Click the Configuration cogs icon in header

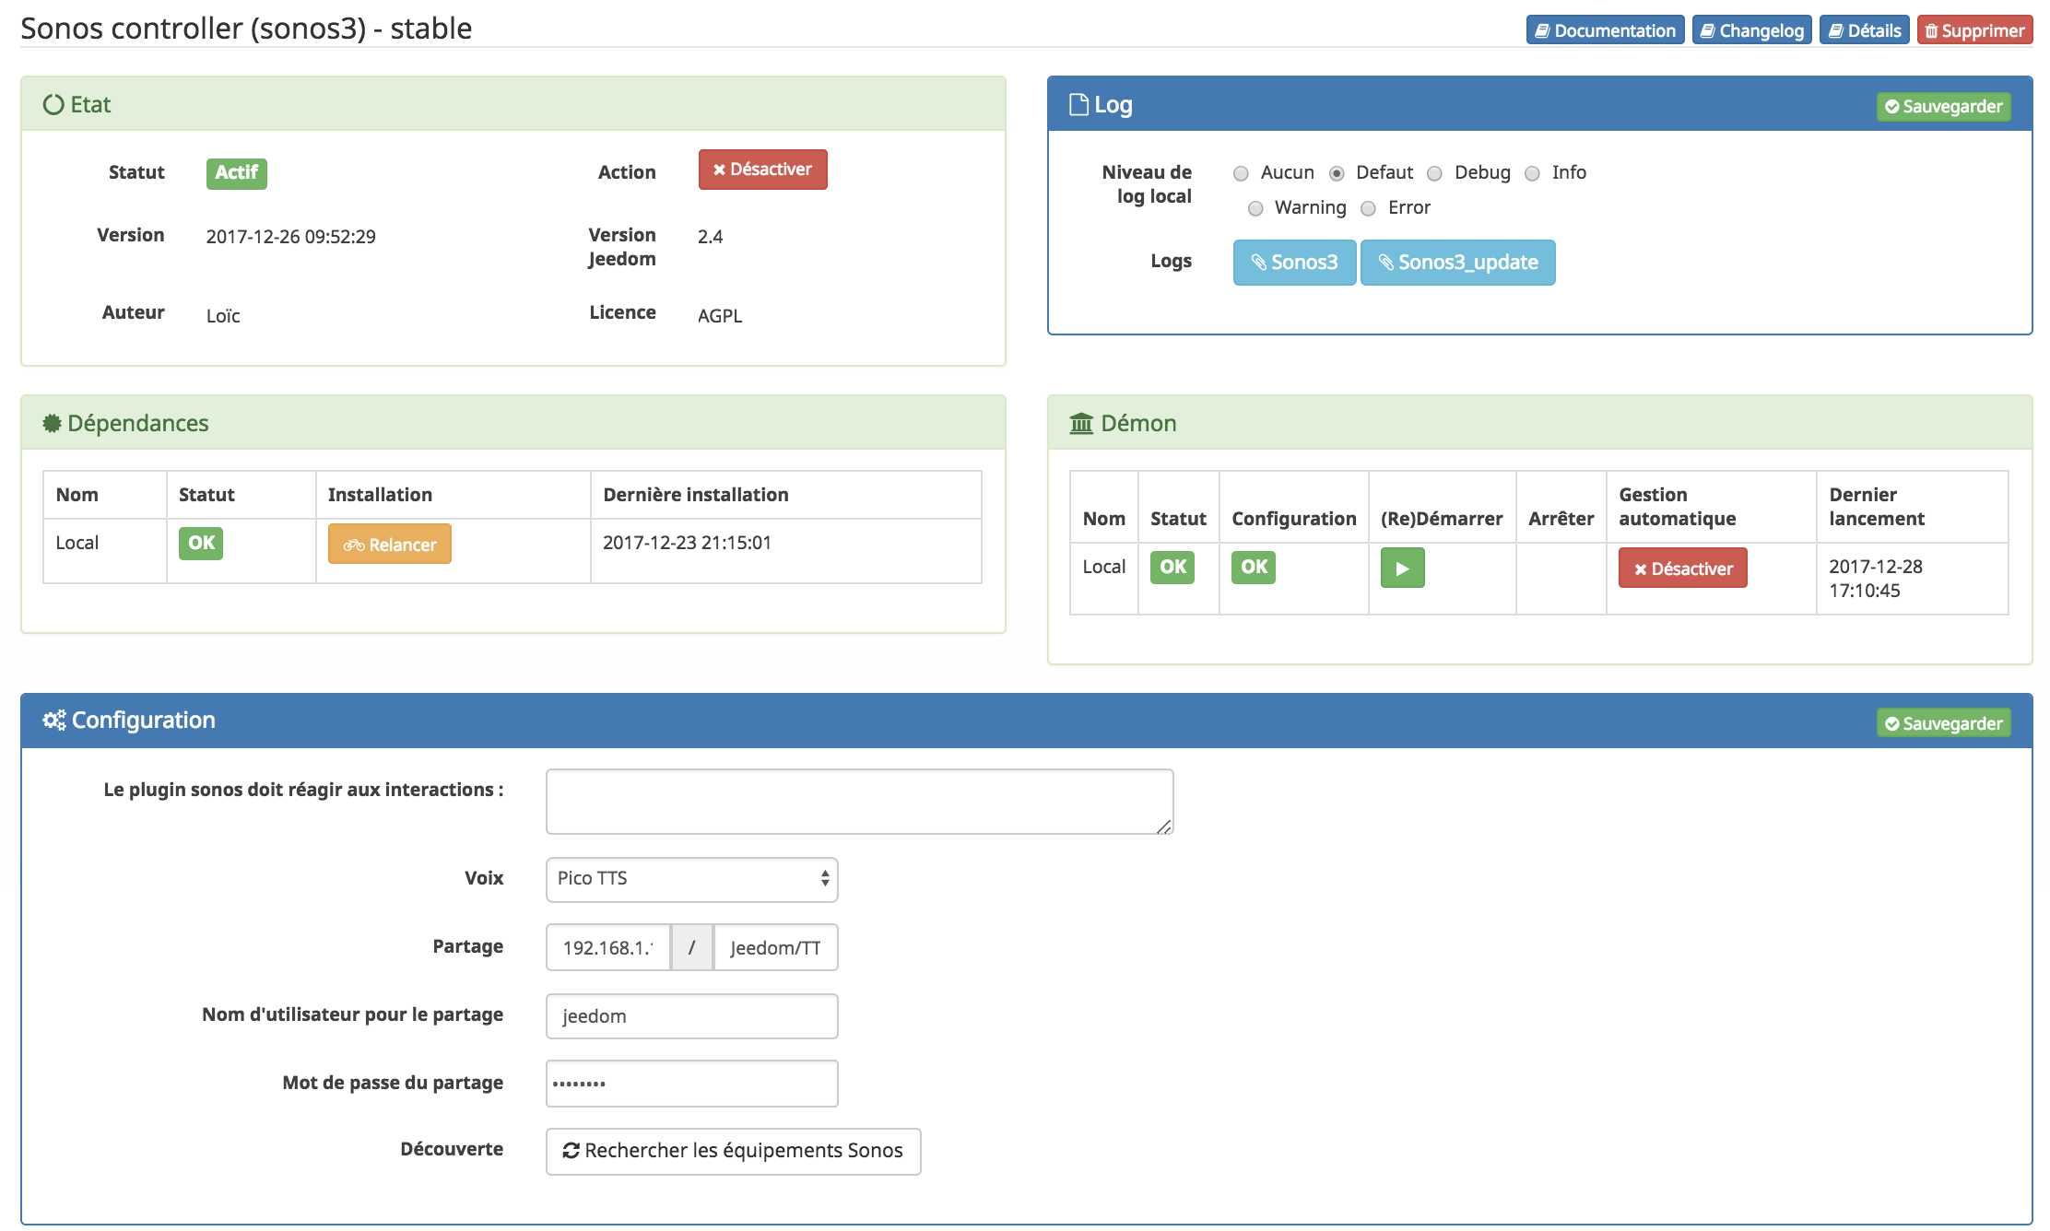point(54,721)
